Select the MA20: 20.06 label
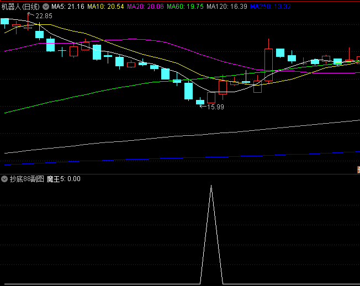Image resolution: width=360 pixels, height=286 pixels. 145,7
